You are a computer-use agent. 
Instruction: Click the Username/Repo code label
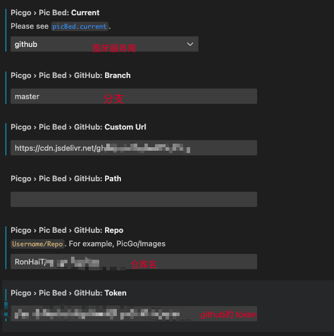[38, 244]
